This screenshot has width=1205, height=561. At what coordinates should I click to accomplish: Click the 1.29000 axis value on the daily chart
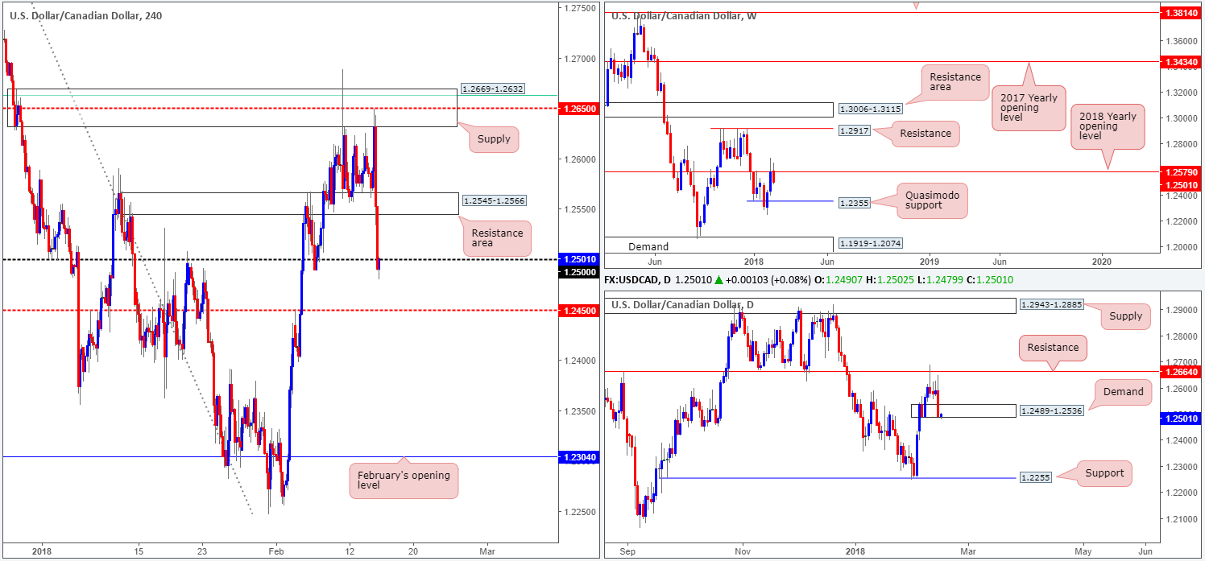(1180, 310)
